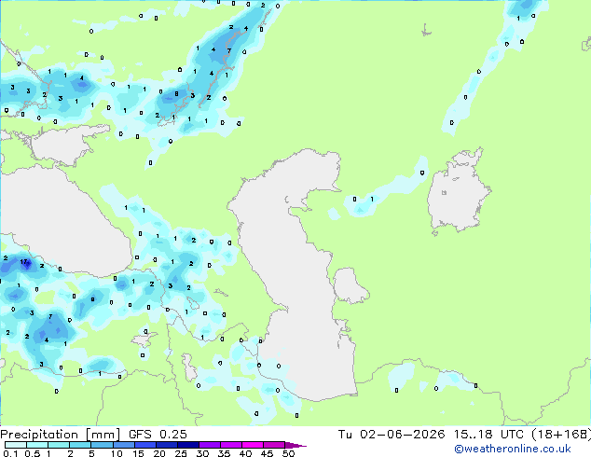Click the '0.5' legend tick label

point(33,453)
